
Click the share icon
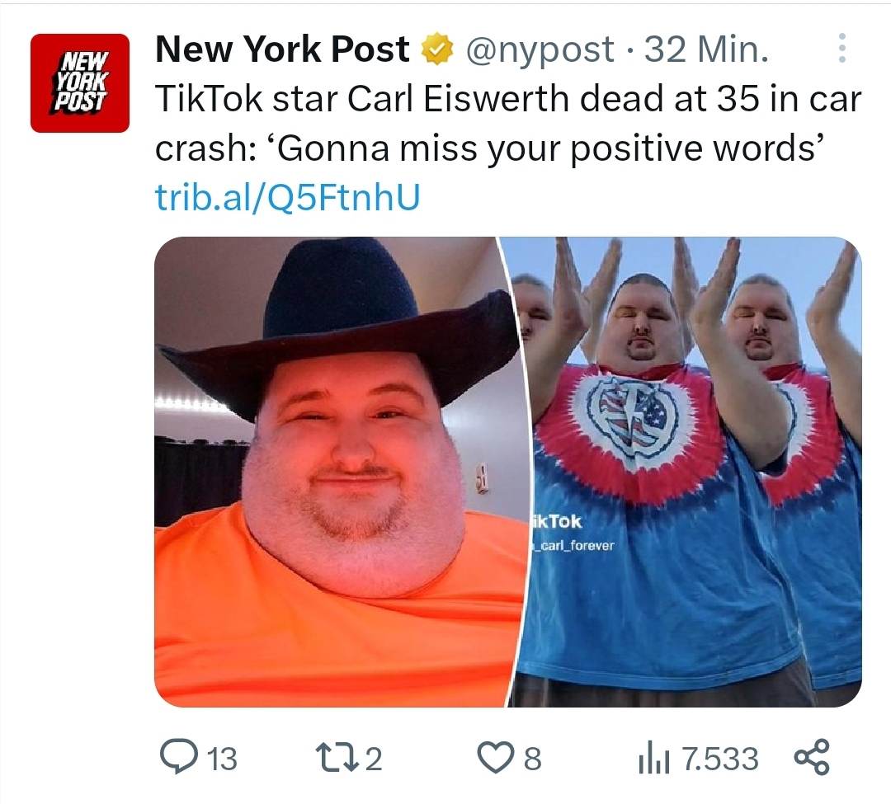click(812, 757)
